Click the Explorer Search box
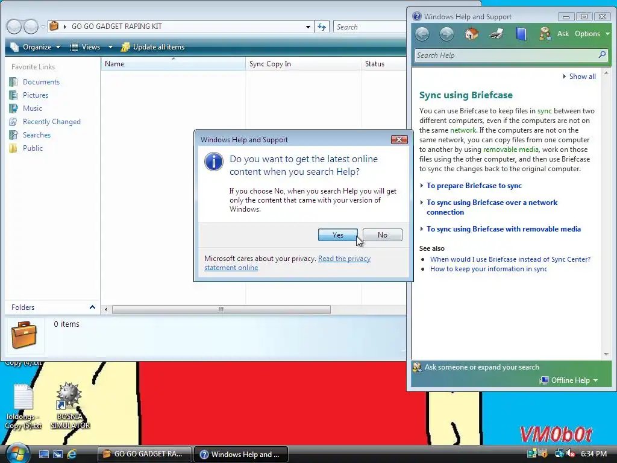 [370, 27]
